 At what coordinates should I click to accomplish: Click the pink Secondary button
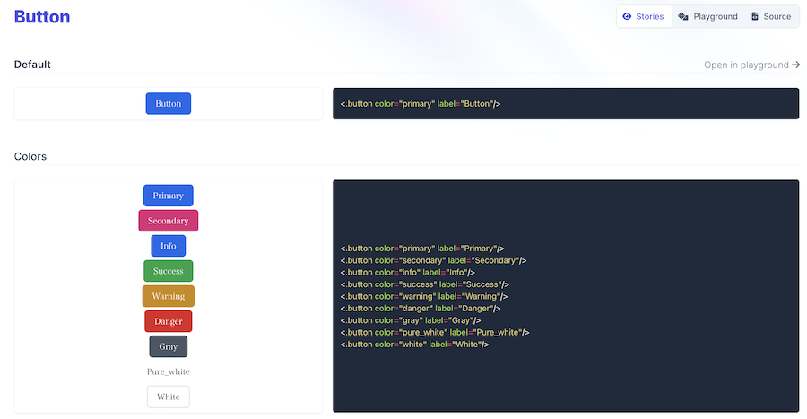pyautogui.click(x=169, y=221)
